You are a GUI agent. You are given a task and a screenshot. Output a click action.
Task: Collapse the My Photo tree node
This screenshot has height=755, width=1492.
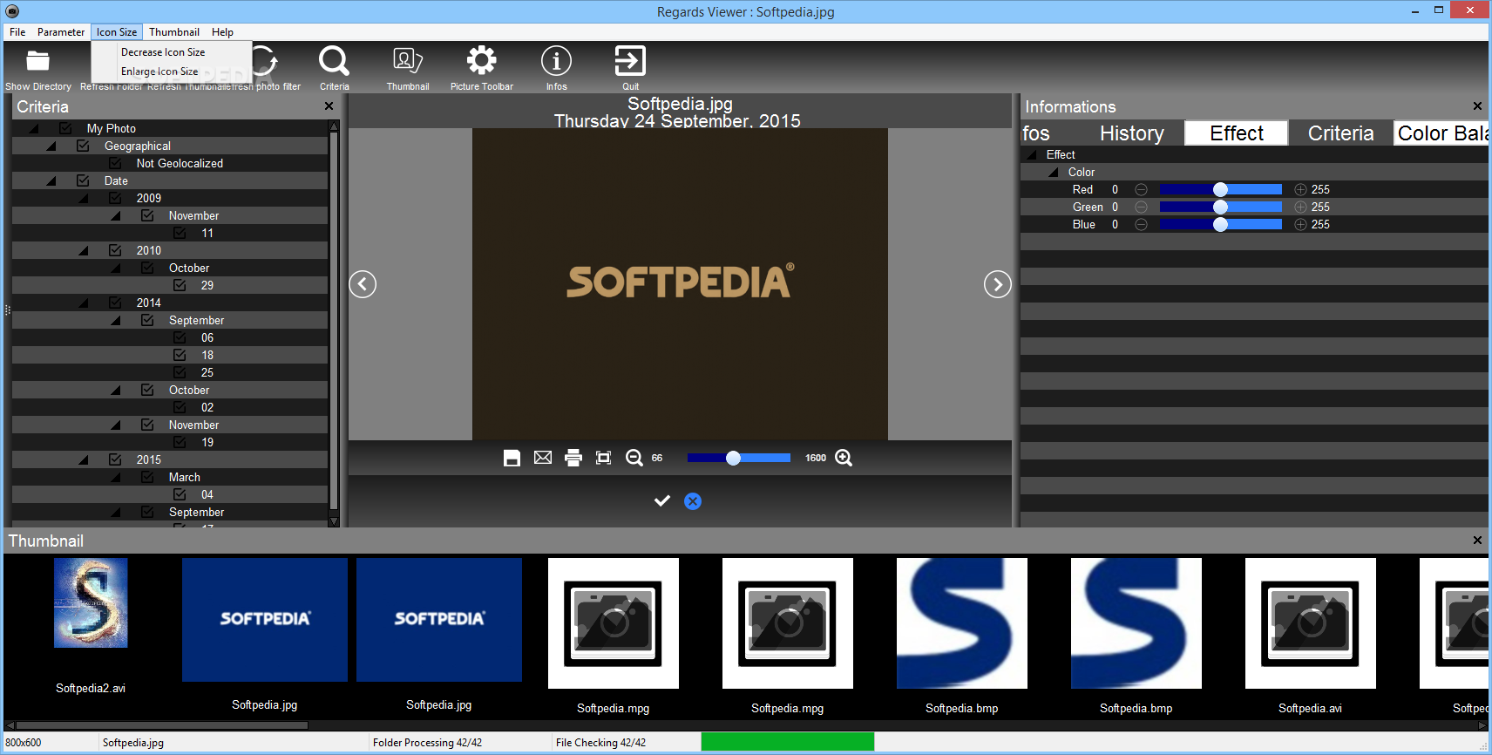point(34,129)
